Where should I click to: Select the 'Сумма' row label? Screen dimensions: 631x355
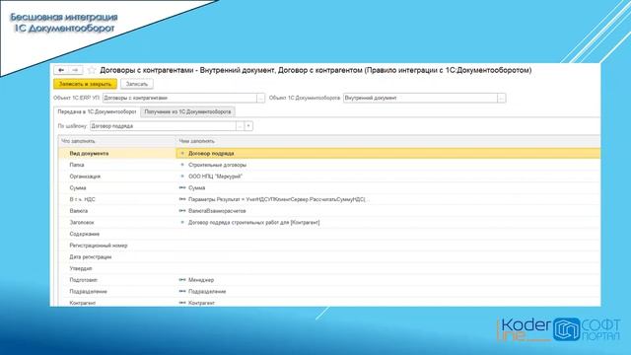coord(78,188)
